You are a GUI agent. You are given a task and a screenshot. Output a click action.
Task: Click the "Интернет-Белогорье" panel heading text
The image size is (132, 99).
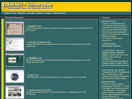[x=15, y=17]
